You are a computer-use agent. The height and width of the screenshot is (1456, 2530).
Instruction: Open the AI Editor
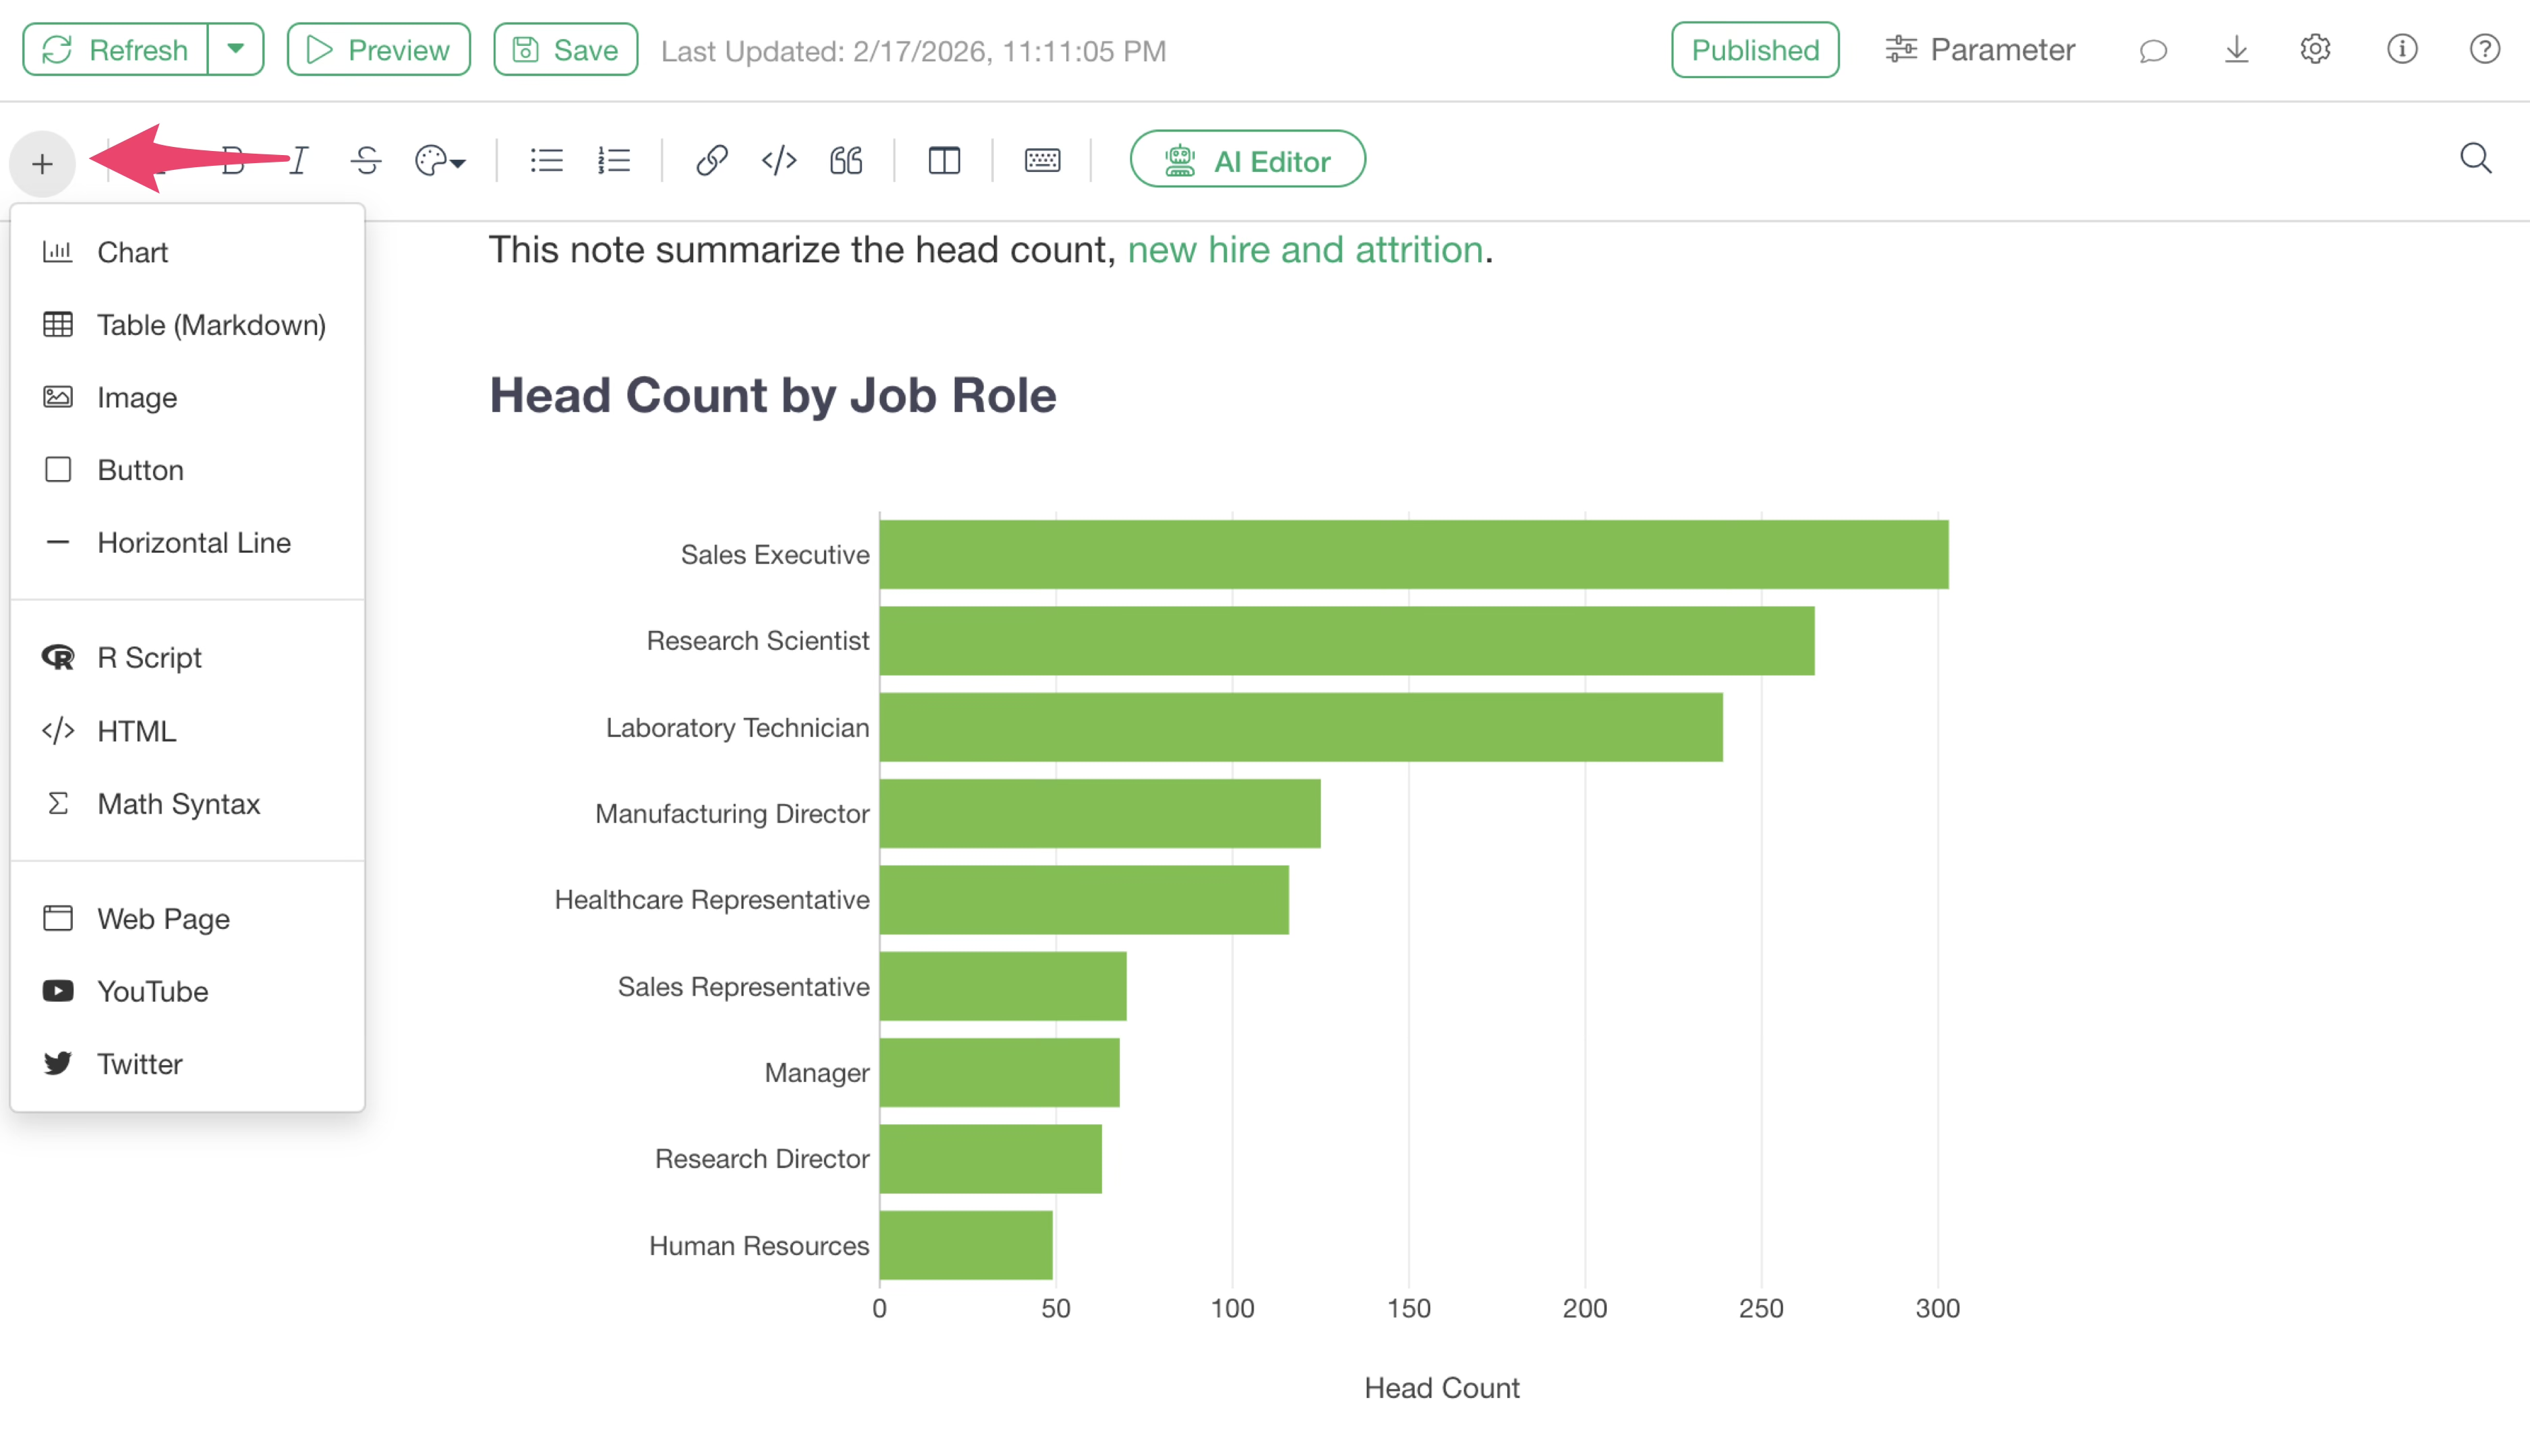[x=1247, y=160]
